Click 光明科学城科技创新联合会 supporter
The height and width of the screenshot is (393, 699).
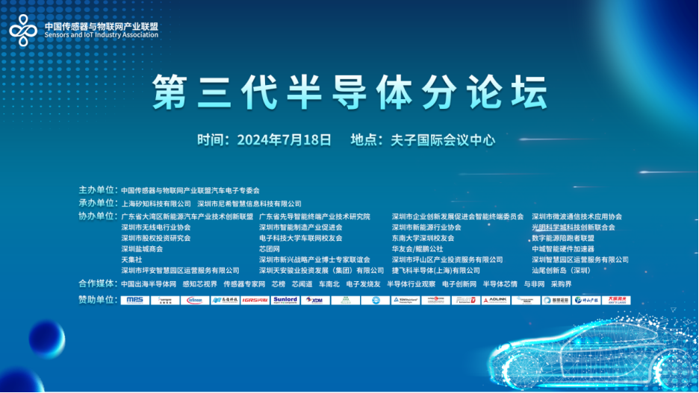[574, 227]
